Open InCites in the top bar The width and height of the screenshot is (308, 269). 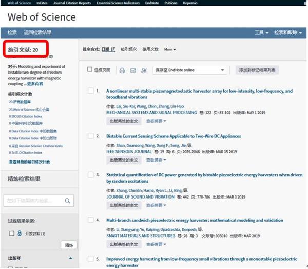[x=42, y=3]
